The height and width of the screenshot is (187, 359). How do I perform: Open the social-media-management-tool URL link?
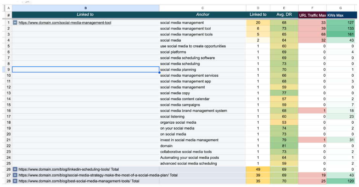(x=65, y=23)
